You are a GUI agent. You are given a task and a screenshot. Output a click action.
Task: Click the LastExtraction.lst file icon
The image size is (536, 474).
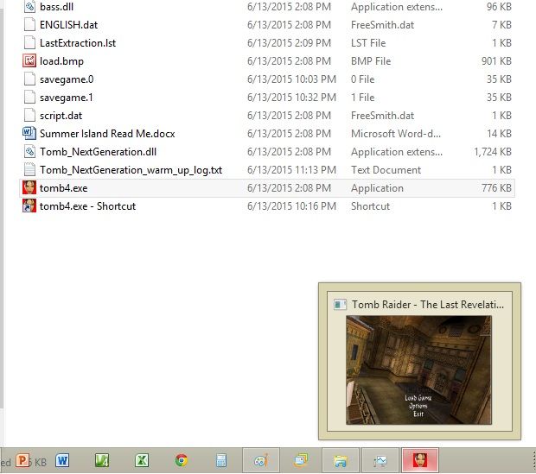pos(29,43)
